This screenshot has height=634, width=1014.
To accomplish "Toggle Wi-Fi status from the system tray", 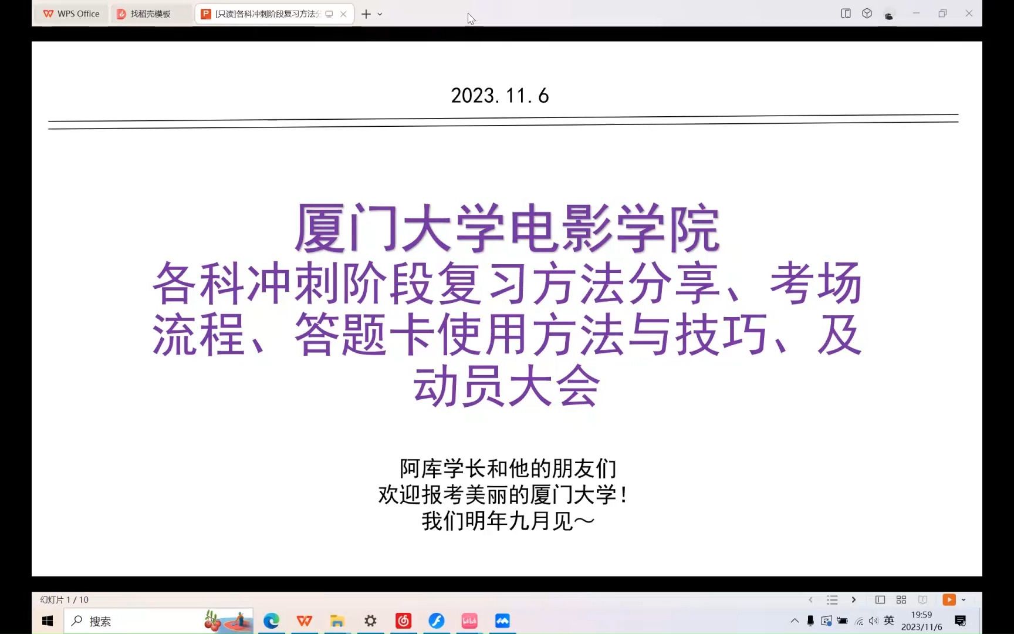I will [858, 620].
